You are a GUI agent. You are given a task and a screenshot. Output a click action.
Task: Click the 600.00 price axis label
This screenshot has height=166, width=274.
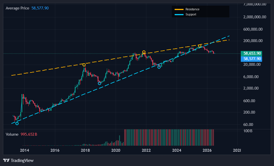249,101
